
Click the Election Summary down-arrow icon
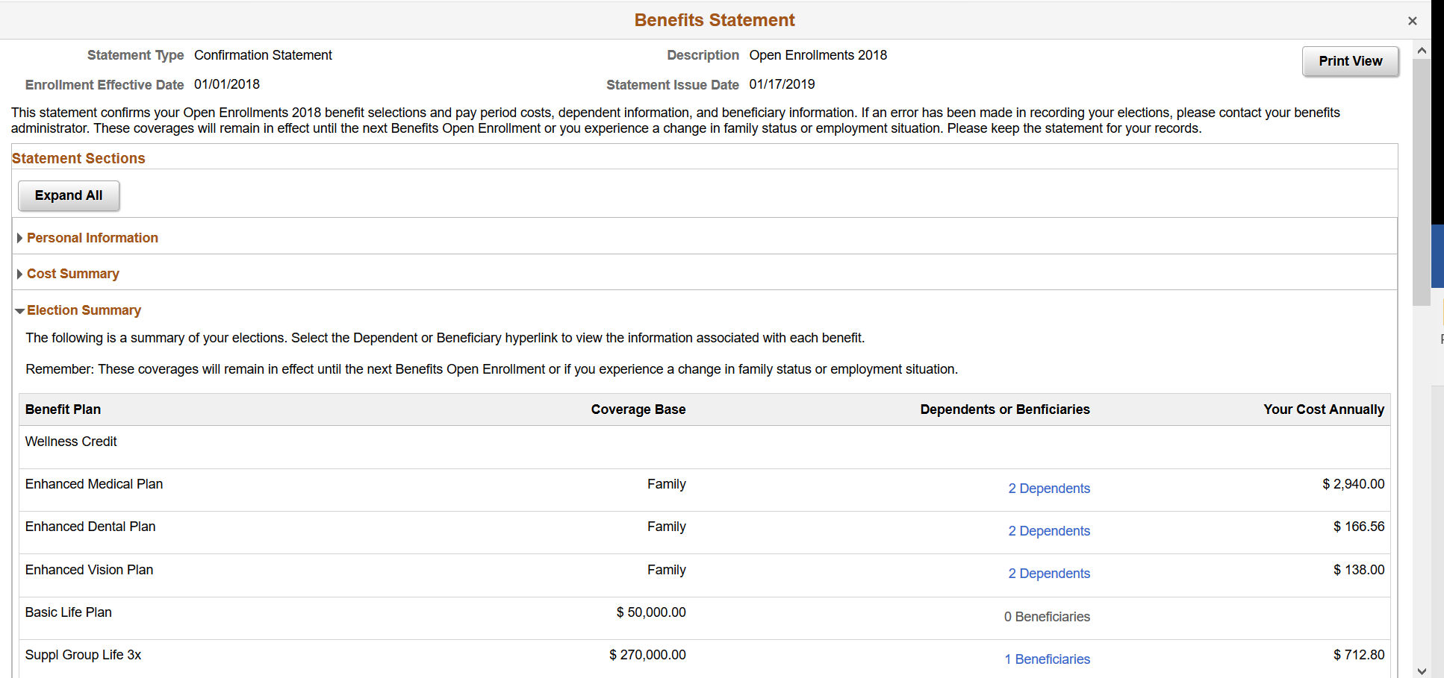19,311
